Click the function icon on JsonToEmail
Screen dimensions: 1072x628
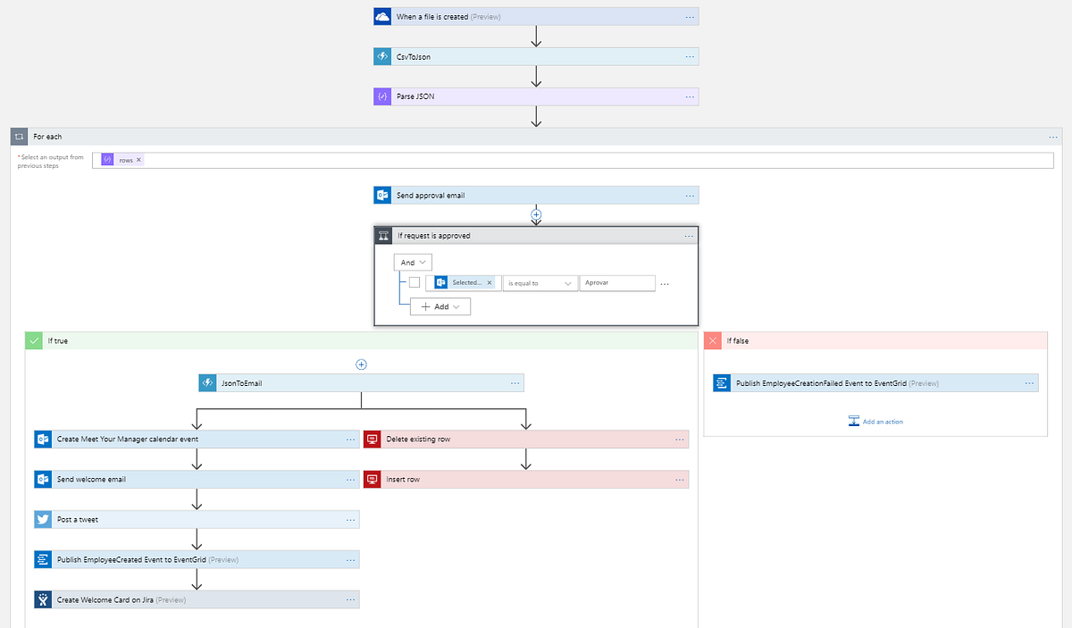pyautogui.click(x=206, y=382)
